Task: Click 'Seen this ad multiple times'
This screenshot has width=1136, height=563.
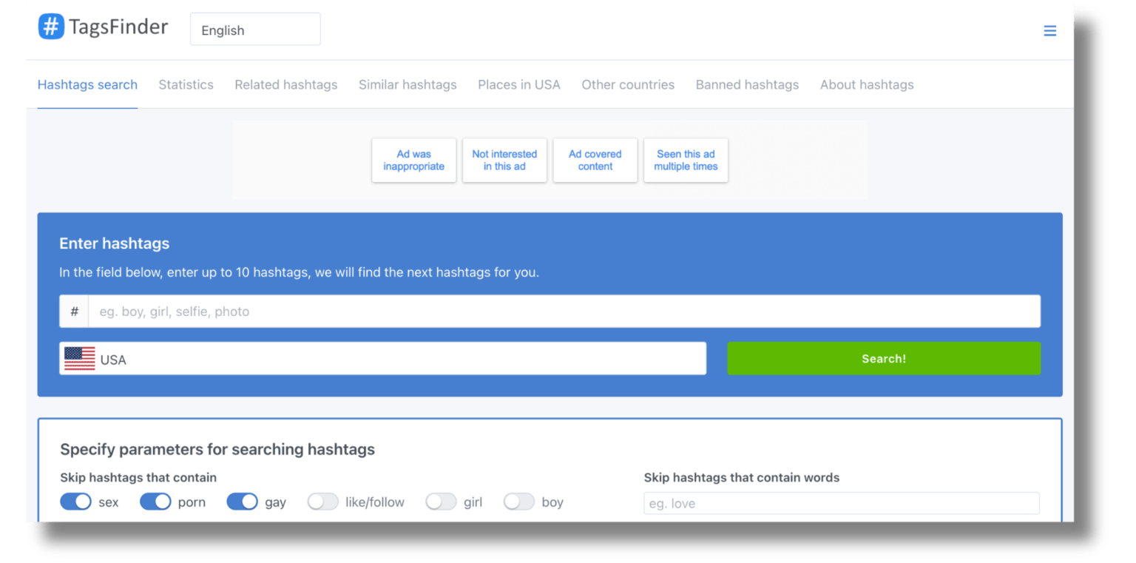Action: point(686,160)
